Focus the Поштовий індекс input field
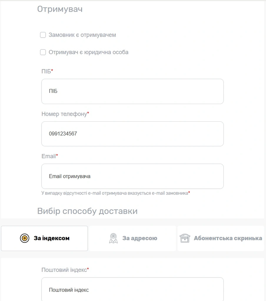 click(132, 290)
